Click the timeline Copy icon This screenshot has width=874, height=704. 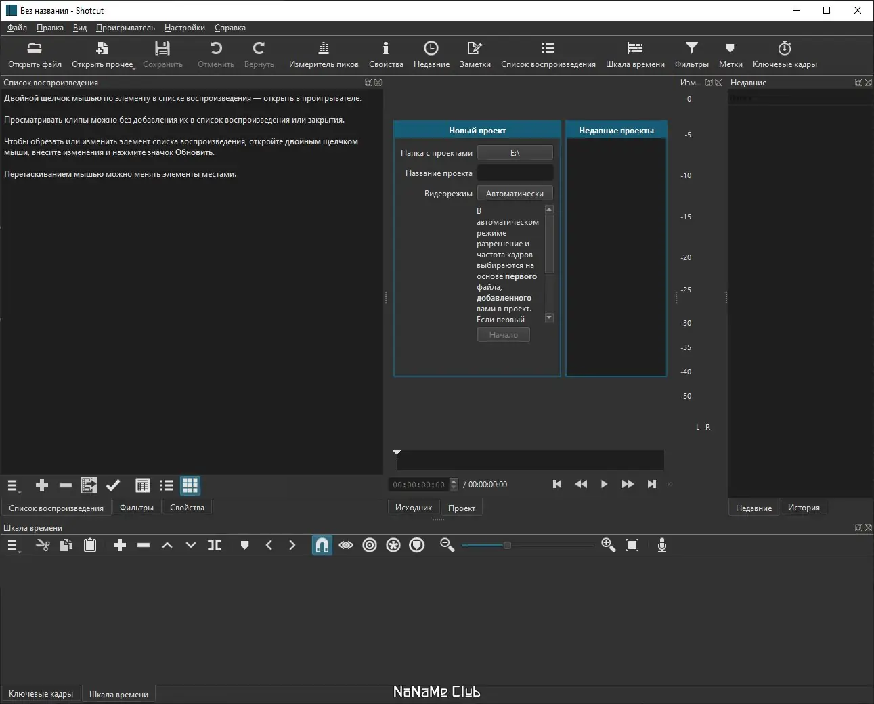point(66,545)
